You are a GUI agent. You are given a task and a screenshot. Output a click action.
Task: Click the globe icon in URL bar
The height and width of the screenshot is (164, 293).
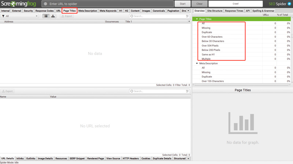click(x=45, y=4)
